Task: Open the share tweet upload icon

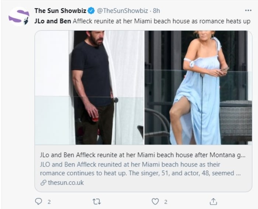Action: click(213, 201)
